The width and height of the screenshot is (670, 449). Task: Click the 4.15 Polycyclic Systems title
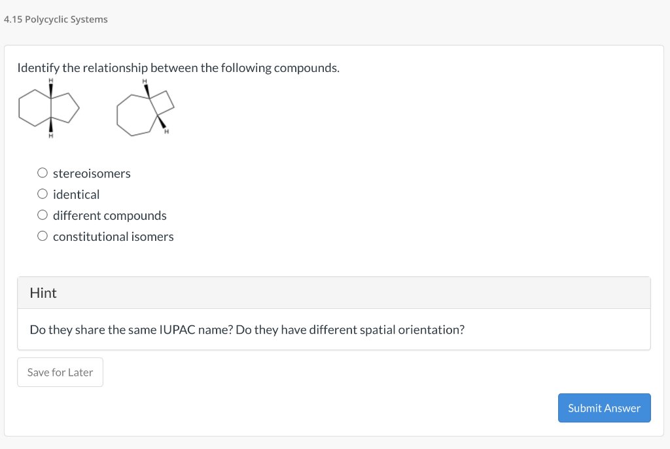[55, 19]
